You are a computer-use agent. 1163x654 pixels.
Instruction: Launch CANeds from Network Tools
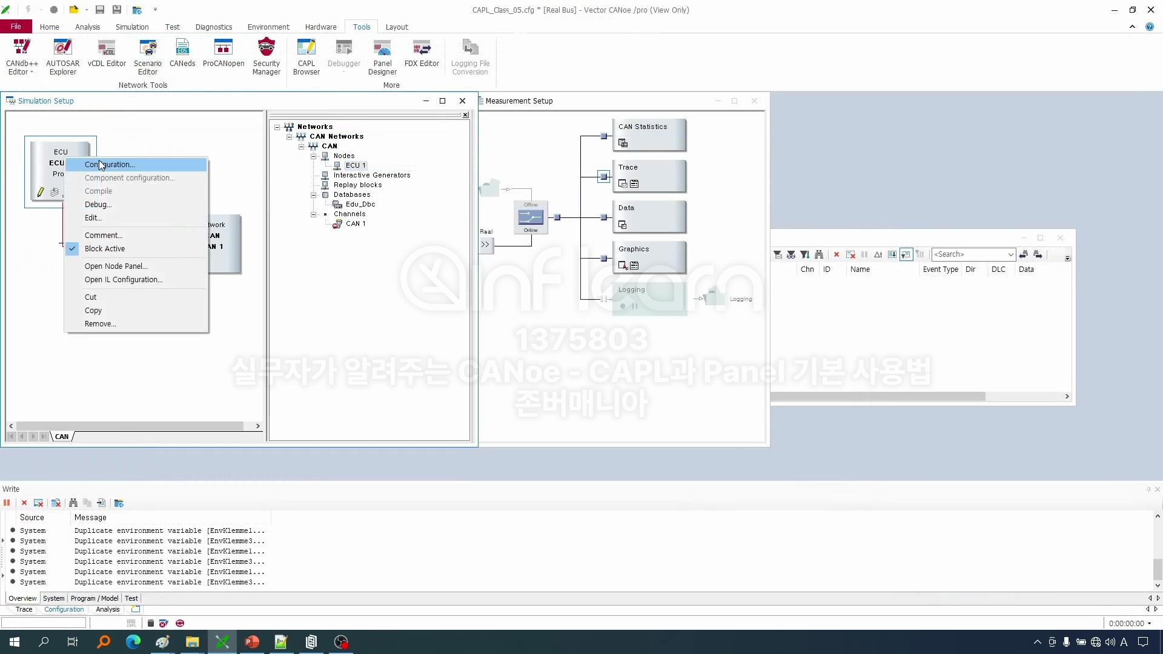(182, 53)
